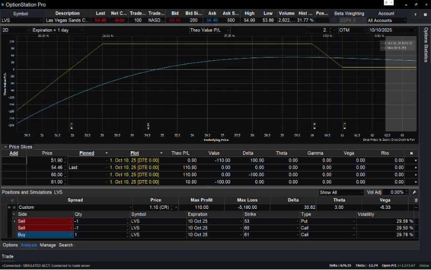The height and width of the screenshot is (270, 431).
Task: Open the help question mark icon
Action: click(x=415, y=15)
